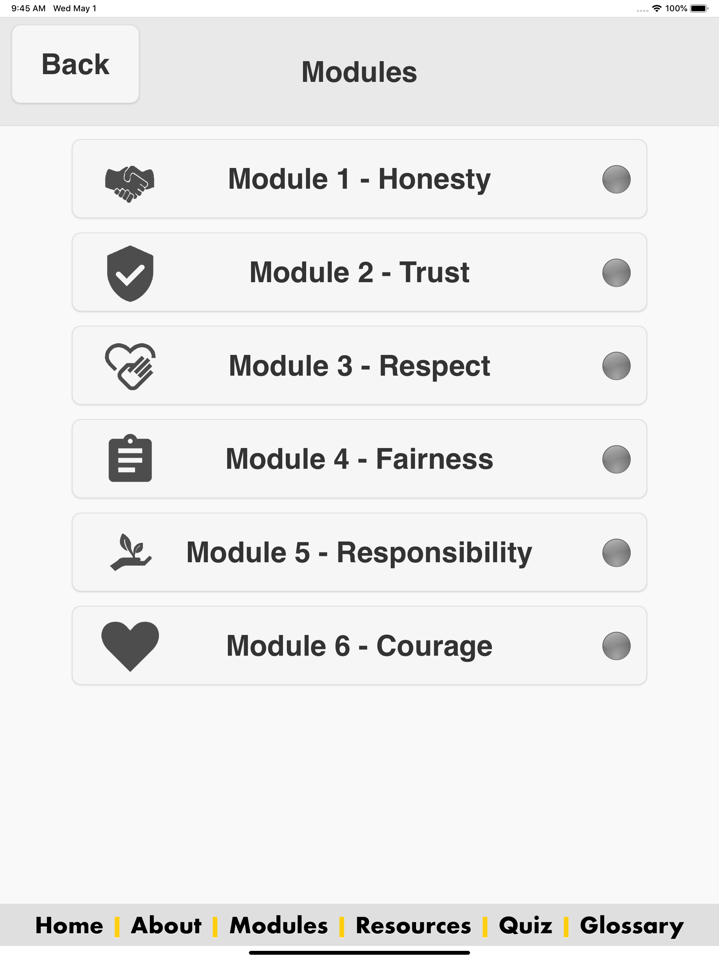Screen dimensions: 719x960
Task: Open the Resources tab
Action: (x=413, y=925)
